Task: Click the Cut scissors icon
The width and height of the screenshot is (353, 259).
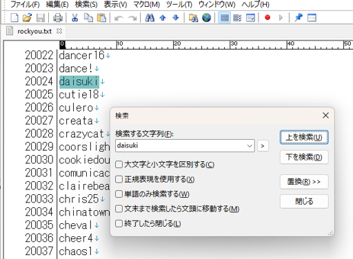Action: [x=75, y=18]
